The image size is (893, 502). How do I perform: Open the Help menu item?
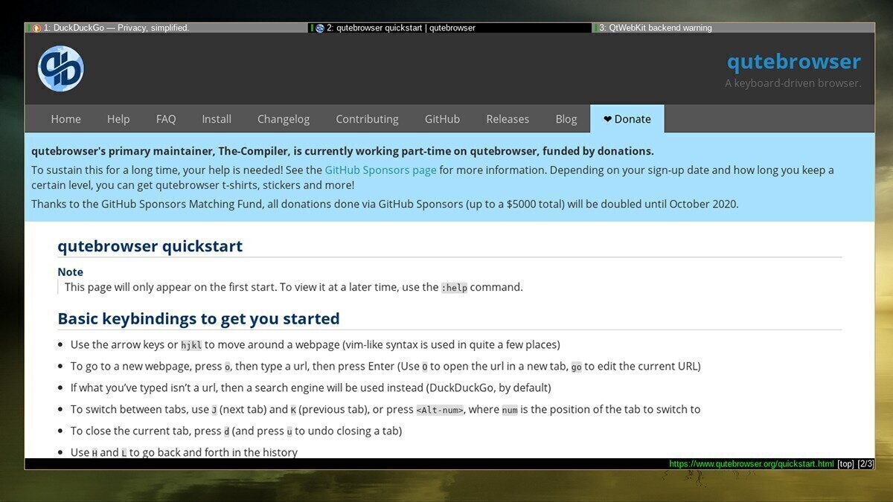[118, 118]
